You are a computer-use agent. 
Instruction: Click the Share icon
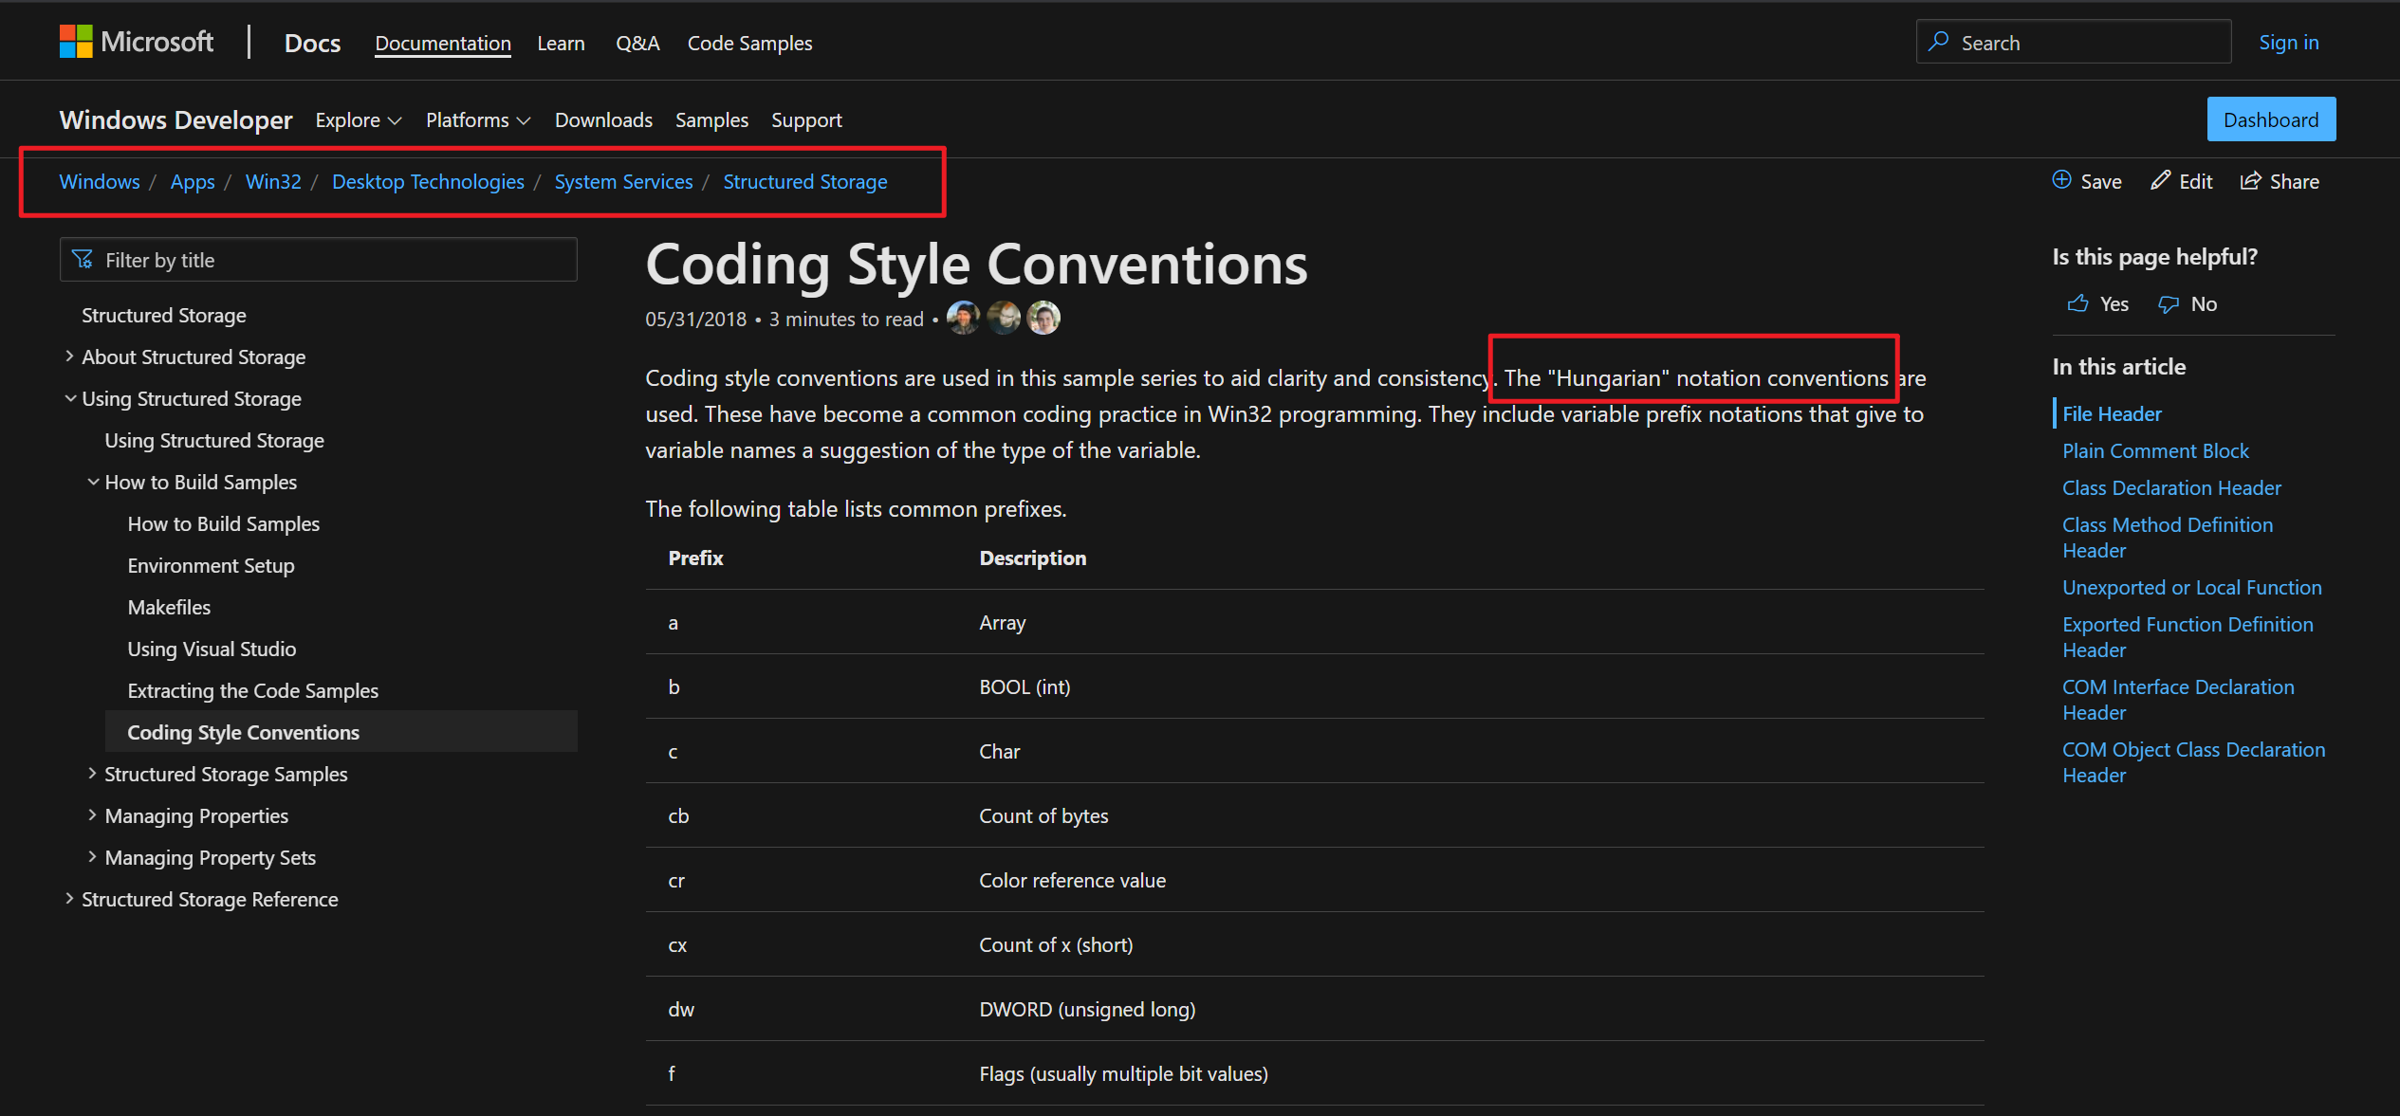[x=2250, y=181]
